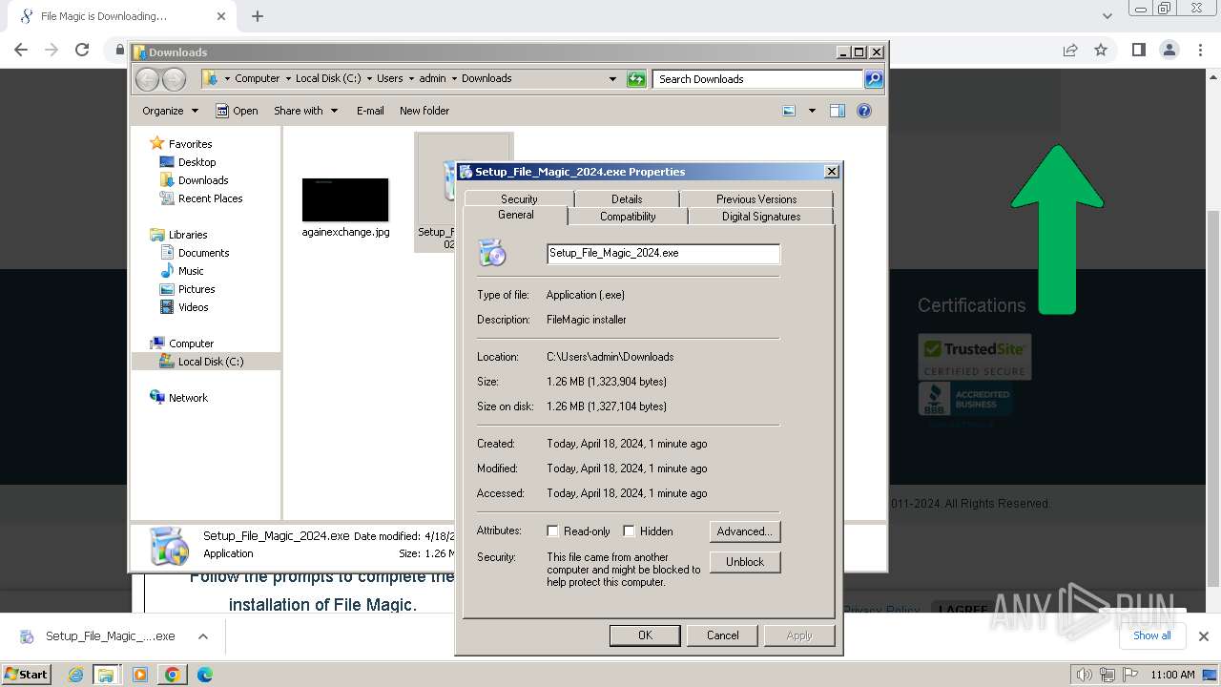Toggle the Explorer preview pane icon
Screen dimensions: 1221x687
tap(838, 111)
